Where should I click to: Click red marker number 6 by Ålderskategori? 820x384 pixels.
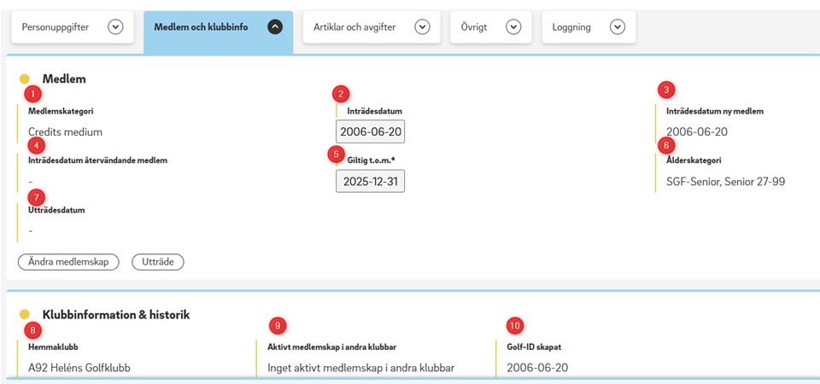(x=666, y=145)
